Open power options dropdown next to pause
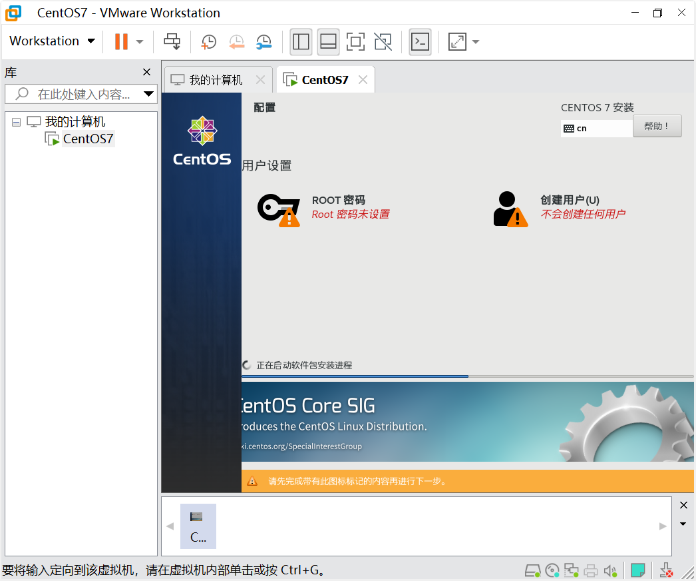This screenshot has height=581, width=696. [x=140, y=42]
